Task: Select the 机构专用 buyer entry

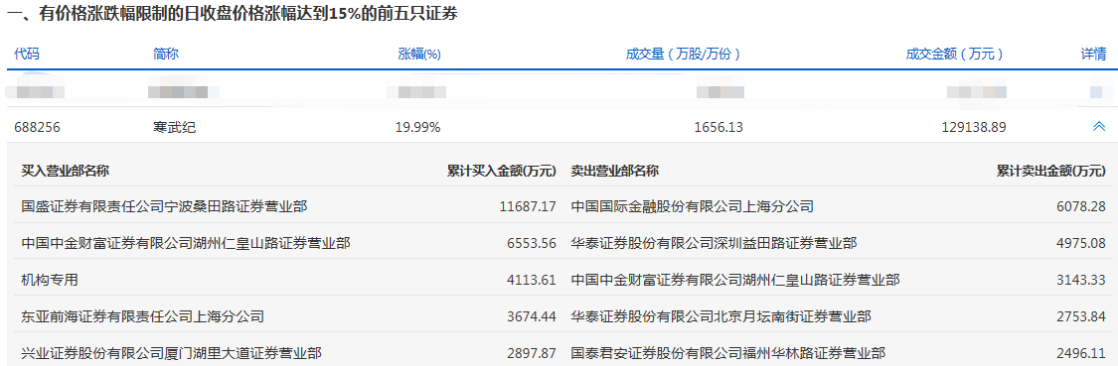Action: point(50,280)
